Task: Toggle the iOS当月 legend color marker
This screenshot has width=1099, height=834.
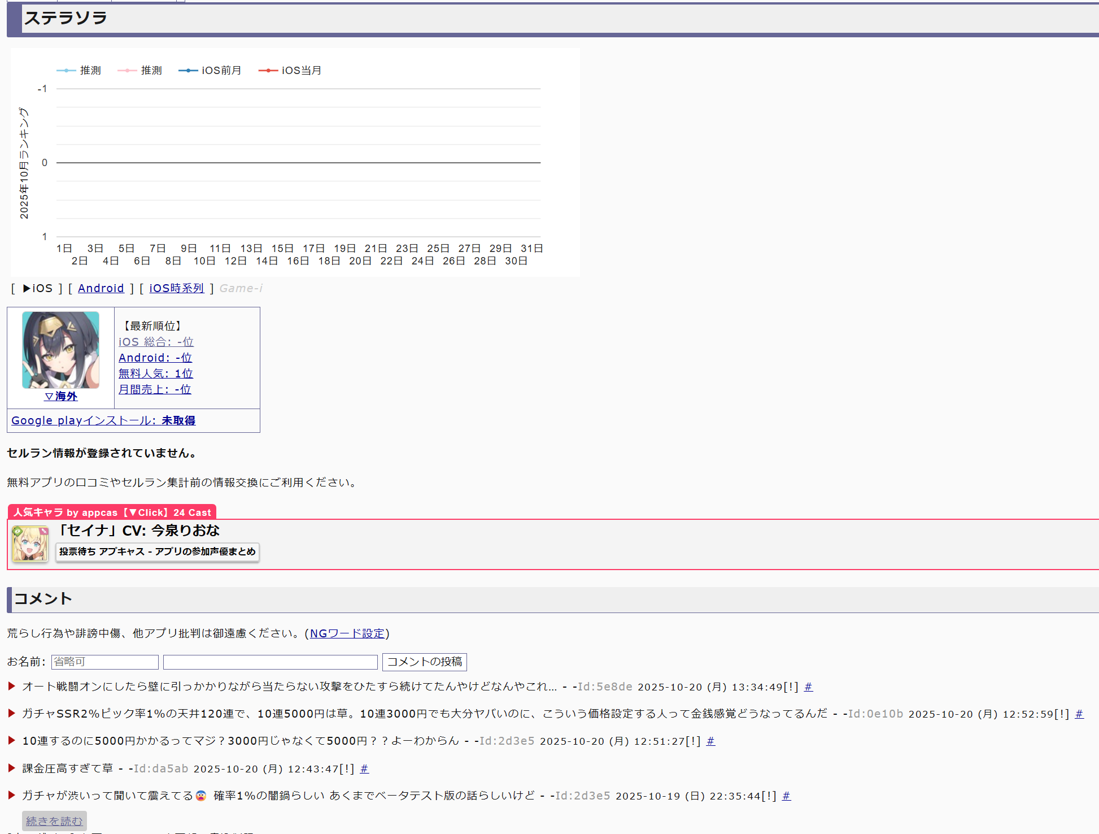Action: coord(268,71)
